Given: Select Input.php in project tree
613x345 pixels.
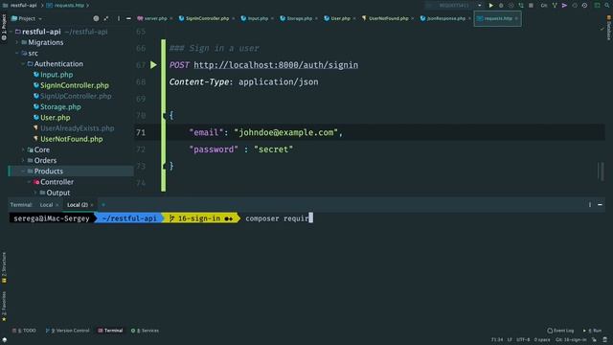Looking at the screenshot, I should pyautogui.click(x=57, y=75).
